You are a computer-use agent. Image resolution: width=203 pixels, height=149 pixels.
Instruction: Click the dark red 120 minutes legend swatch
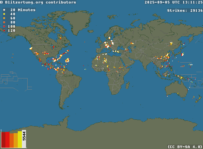(x=4, y=30)
